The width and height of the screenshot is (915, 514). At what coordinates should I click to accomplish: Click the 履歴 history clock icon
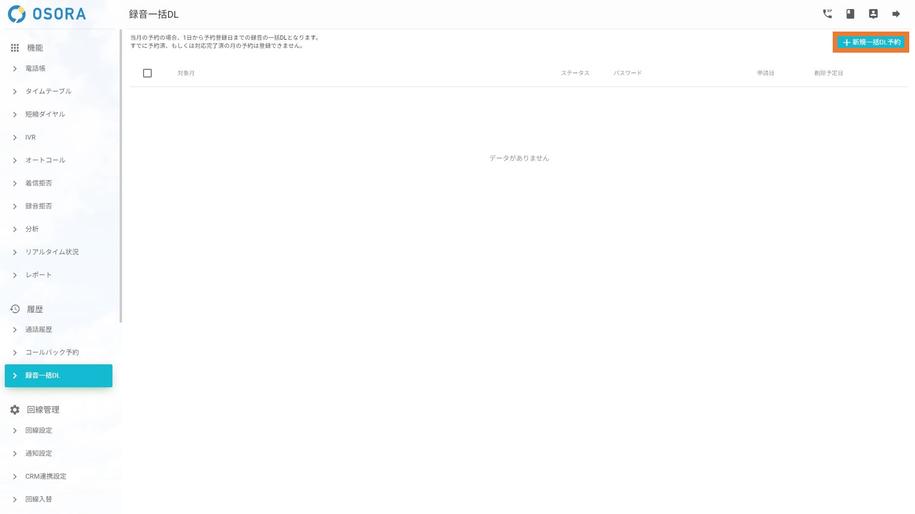click(x=14, y=309)
